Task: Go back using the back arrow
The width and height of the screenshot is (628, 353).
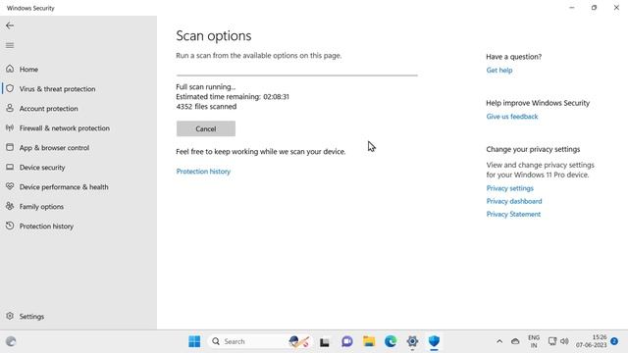Action: pyautogui.click(x=10, y=25)
